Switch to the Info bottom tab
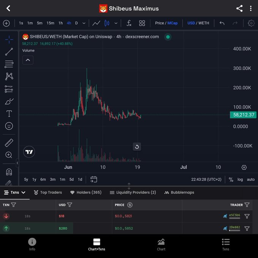The width and height of the screenshot is (258, 258). click(x=32, y=244)
